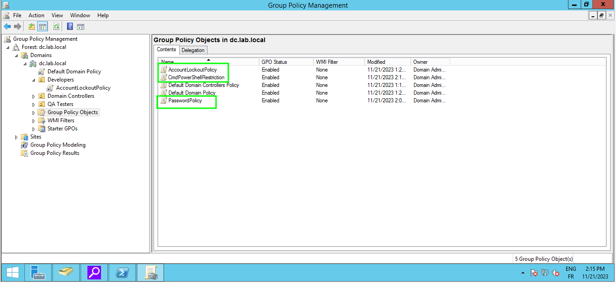
Task: Click Show/Hide Action Pane toolbar icon
Action: 81,27
